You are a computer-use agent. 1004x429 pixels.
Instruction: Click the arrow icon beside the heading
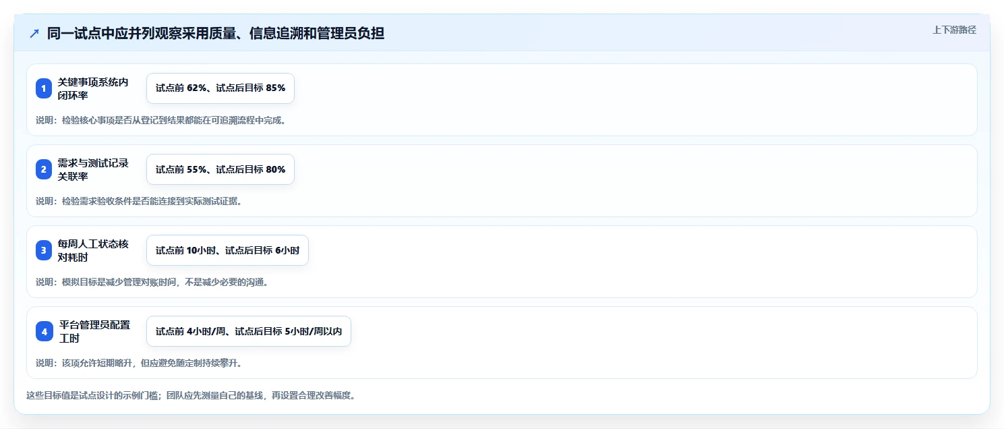[x=34, y=34]
